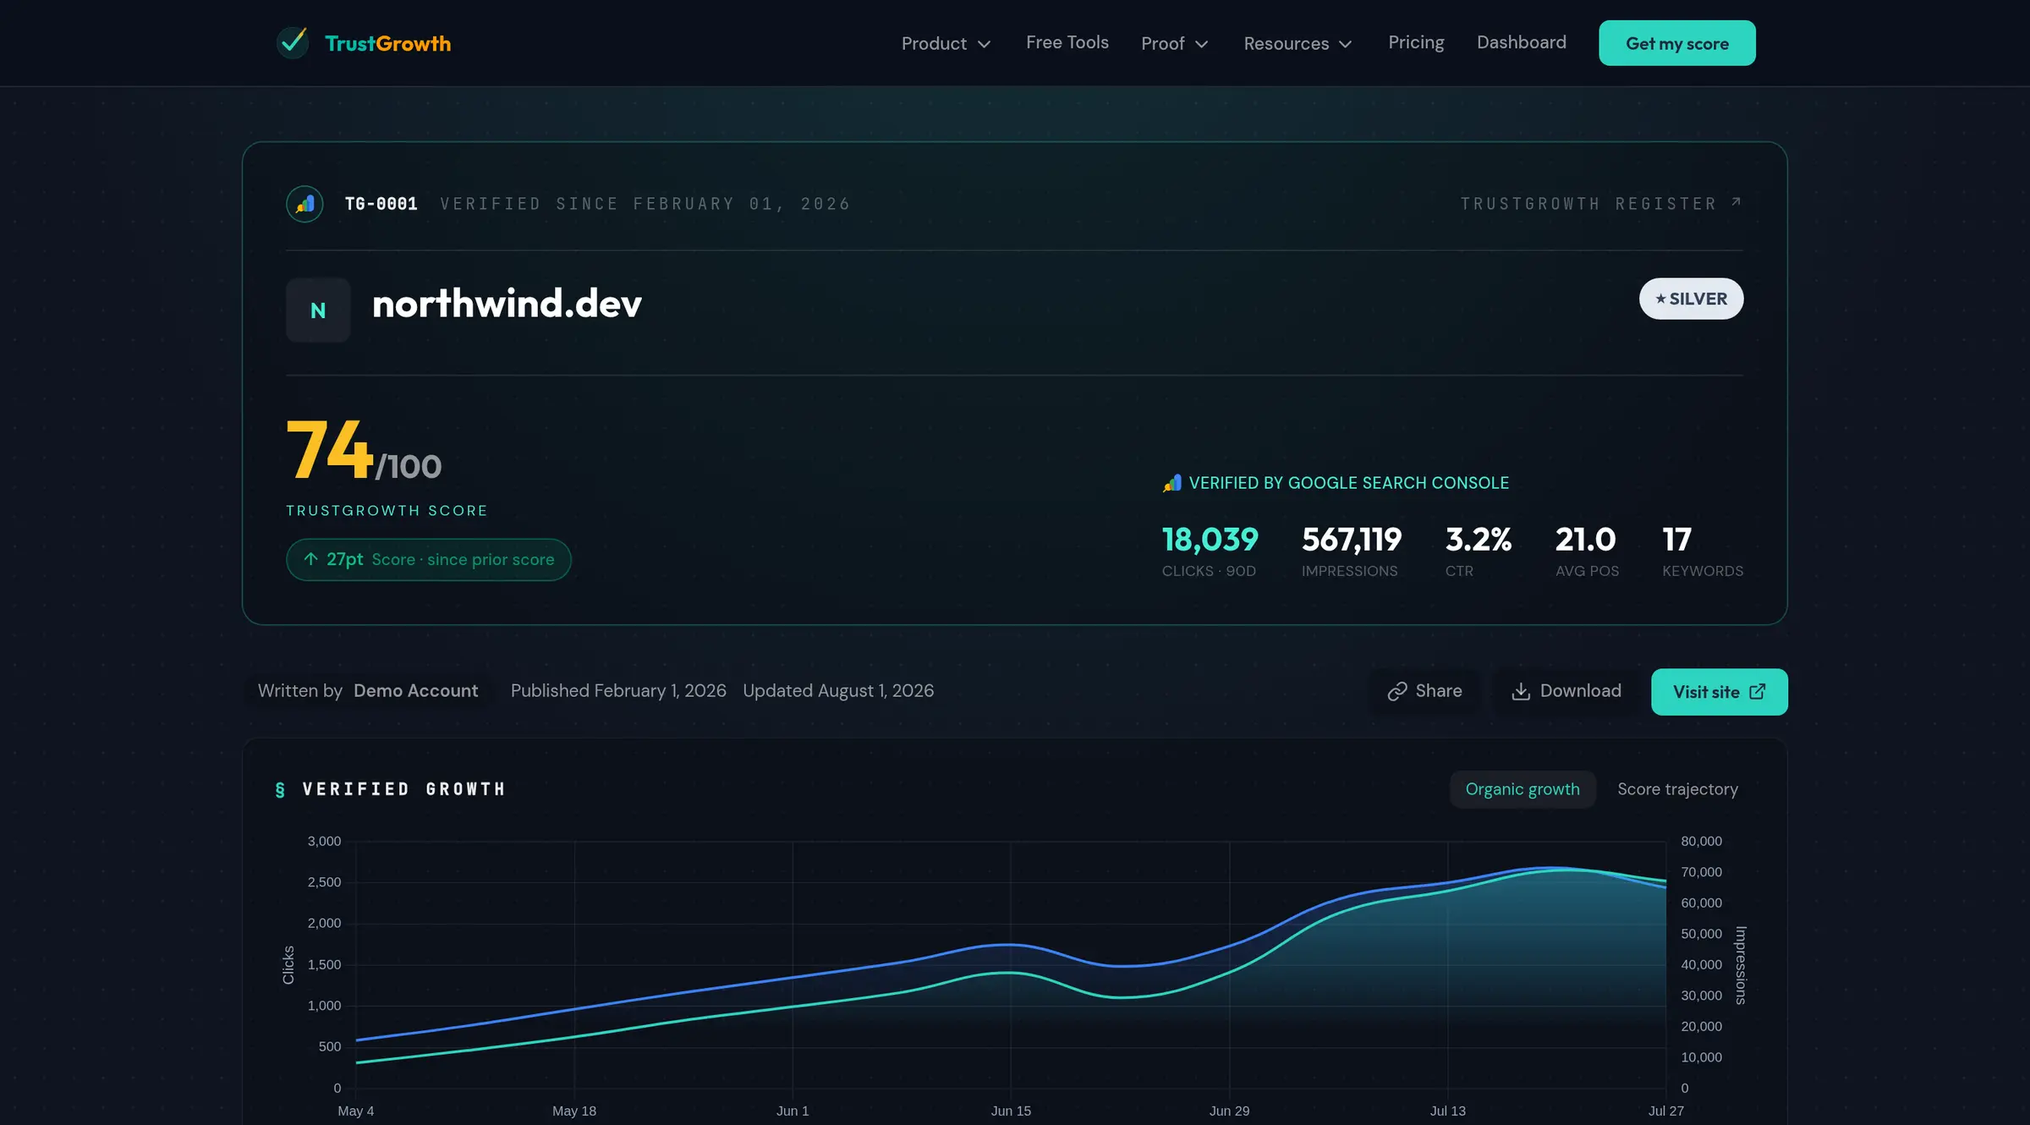Click Verified by Google Search Console label
The image size is (2030, 1125).
(1348, 483)
